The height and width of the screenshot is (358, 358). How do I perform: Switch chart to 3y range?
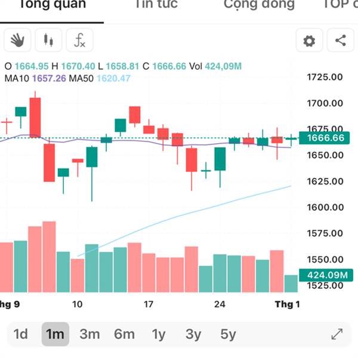[193, 334]
